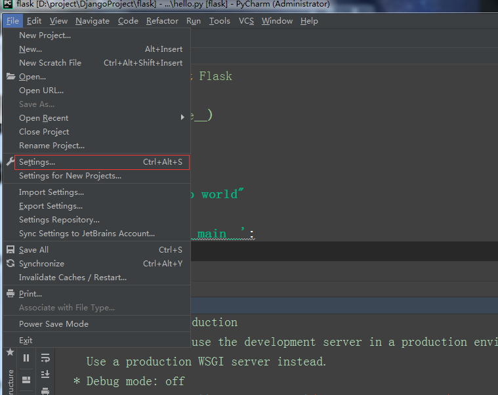This screenshot has width=498, height=395.
Task: Choose Settings for New Projects...
Action: tap(96, 176)
